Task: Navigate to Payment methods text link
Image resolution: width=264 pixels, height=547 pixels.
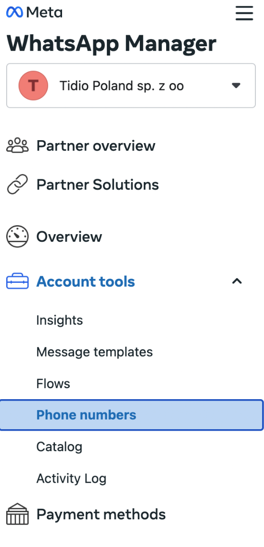Action: pyautogui.click(x=101, y=514)
